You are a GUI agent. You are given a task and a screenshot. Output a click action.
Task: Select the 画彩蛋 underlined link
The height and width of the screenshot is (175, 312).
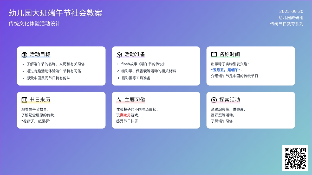216,115
